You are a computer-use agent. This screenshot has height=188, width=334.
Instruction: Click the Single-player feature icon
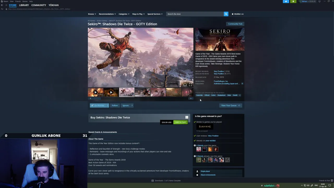click(197, 171)
